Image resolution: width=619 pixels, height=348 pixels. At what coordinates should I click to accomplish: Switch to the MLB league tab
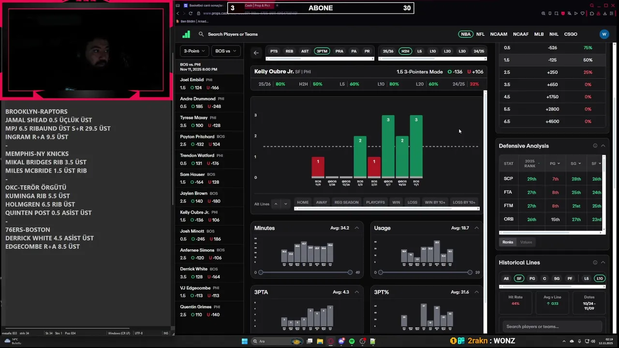coord(539,34)
